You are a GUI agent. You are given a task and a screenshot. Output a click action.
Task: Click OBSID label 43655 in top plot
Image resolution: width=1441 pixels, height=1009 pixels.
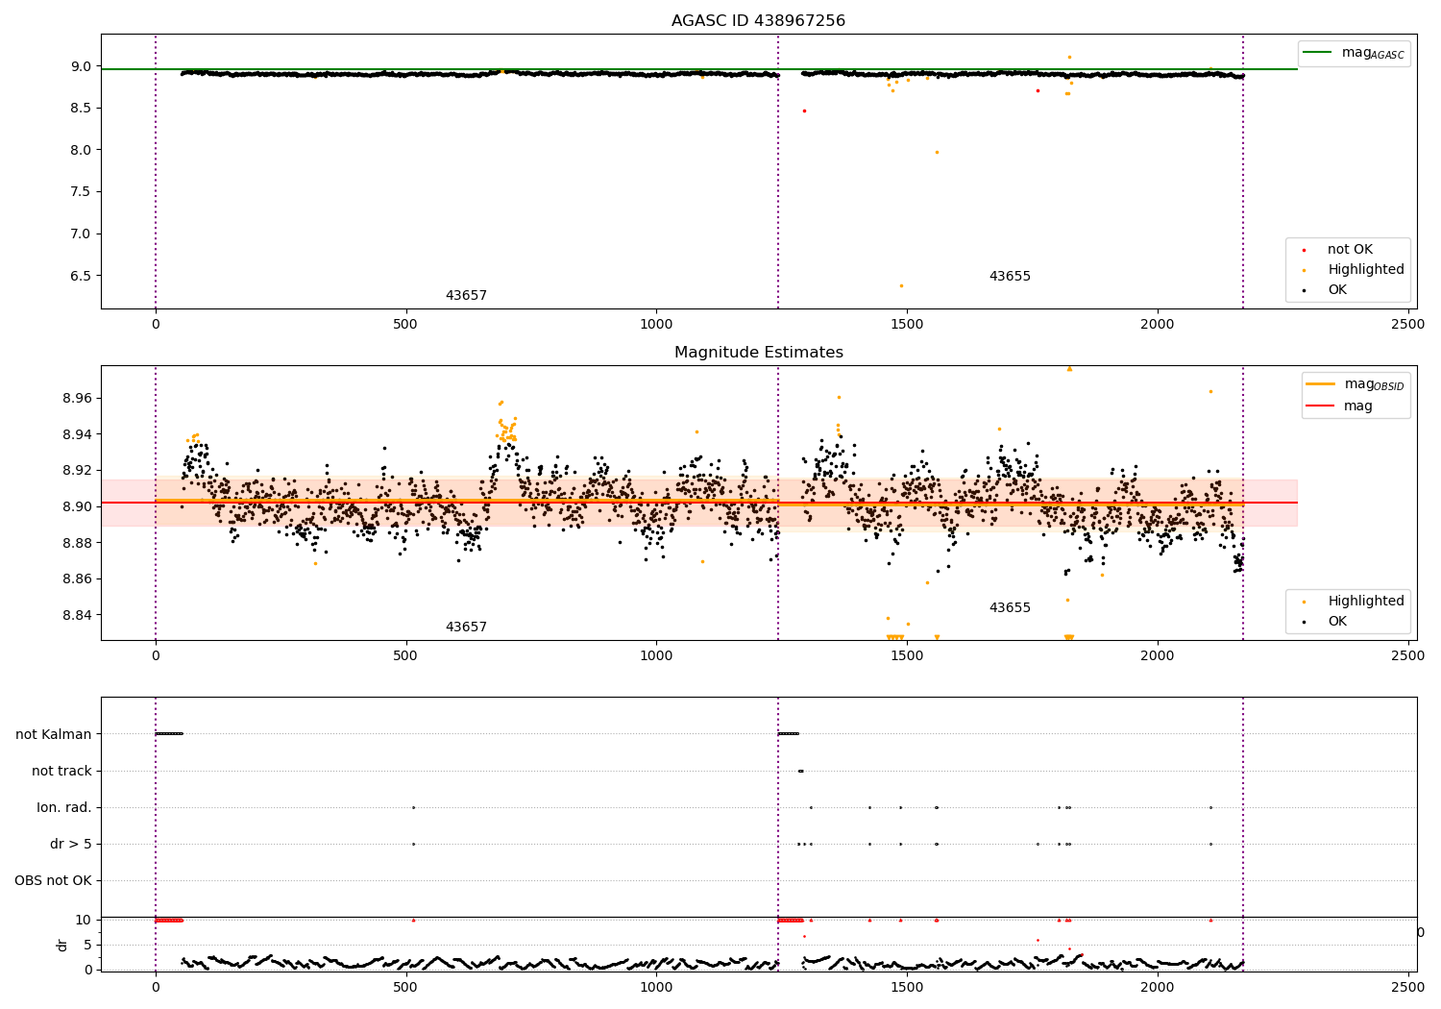[x=1010, y=277]
